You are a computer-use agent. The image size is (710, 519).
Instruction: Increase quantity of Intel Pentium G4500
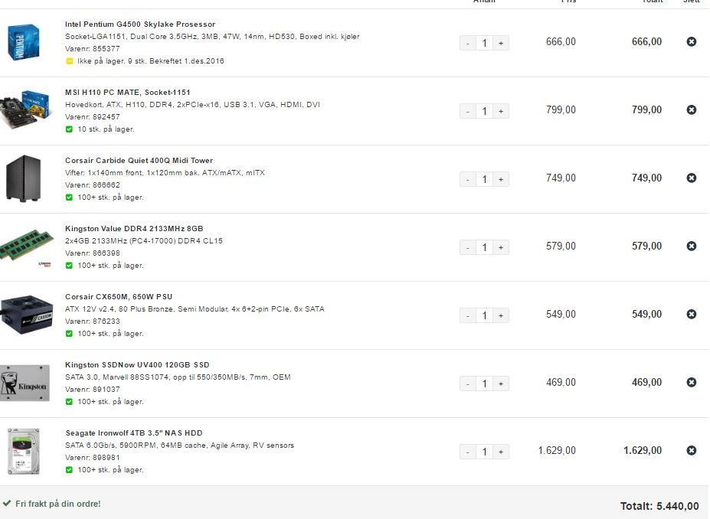tap(501, 43)
